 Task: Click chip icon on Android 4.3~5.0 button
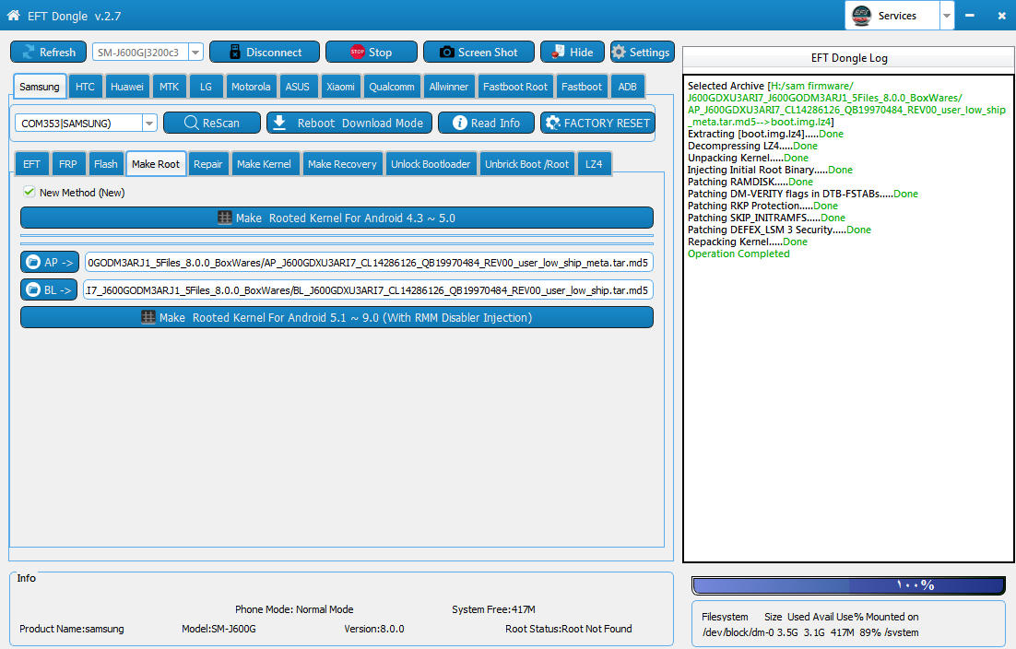(225, 218)
